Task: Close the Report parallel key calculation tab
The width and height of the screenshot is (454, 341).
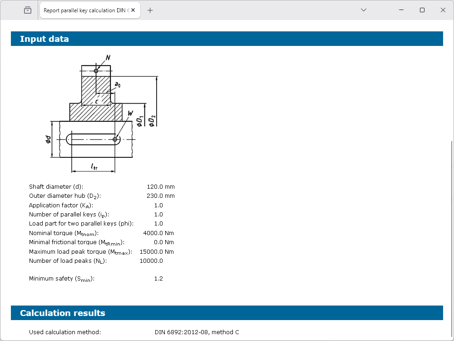Action: pos(134,10)
